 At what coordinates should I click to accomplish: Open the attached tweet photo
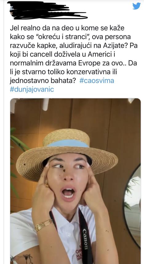click(x=75, y=181)
